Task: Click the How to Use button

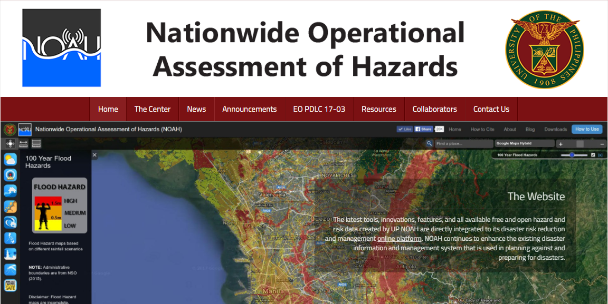Action: pos(586,129)
